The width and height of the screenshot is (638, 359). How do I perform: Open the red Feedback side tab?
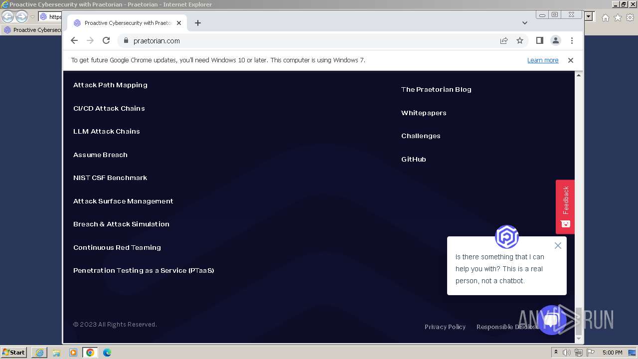tap(565, 206)
